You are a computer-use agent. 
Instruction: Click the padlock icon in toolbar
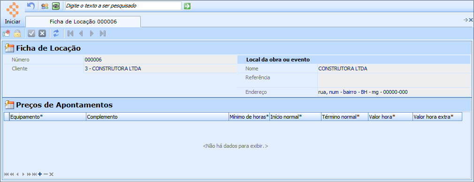(x=17, y=33)
